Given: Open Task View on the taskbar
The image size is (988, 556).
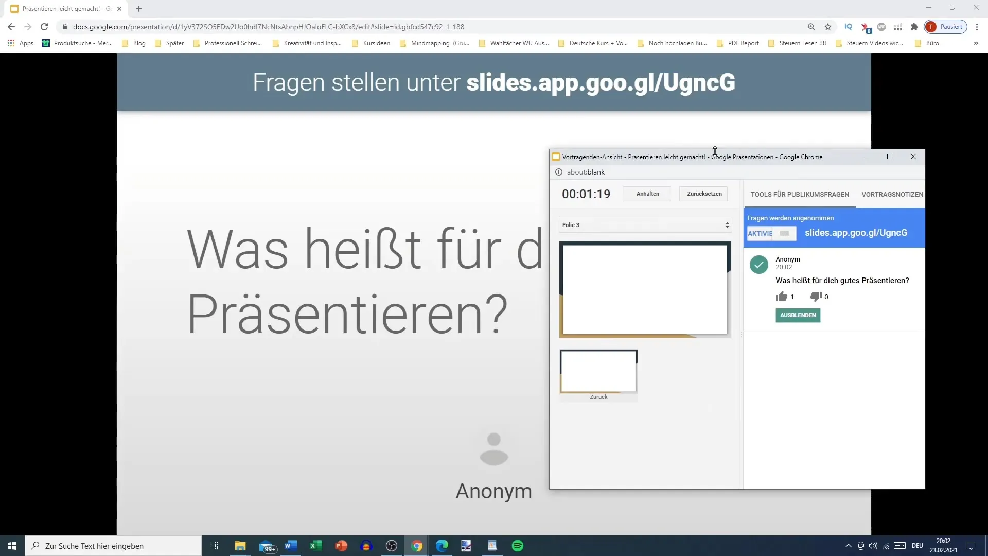Looking at the screenshot, I should [x=214, y=546].
